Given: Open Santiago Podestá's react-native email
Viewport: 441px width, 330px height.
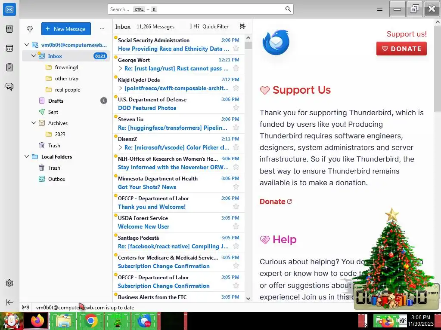Looking at the screenshot, I should [x=179, y=242].
